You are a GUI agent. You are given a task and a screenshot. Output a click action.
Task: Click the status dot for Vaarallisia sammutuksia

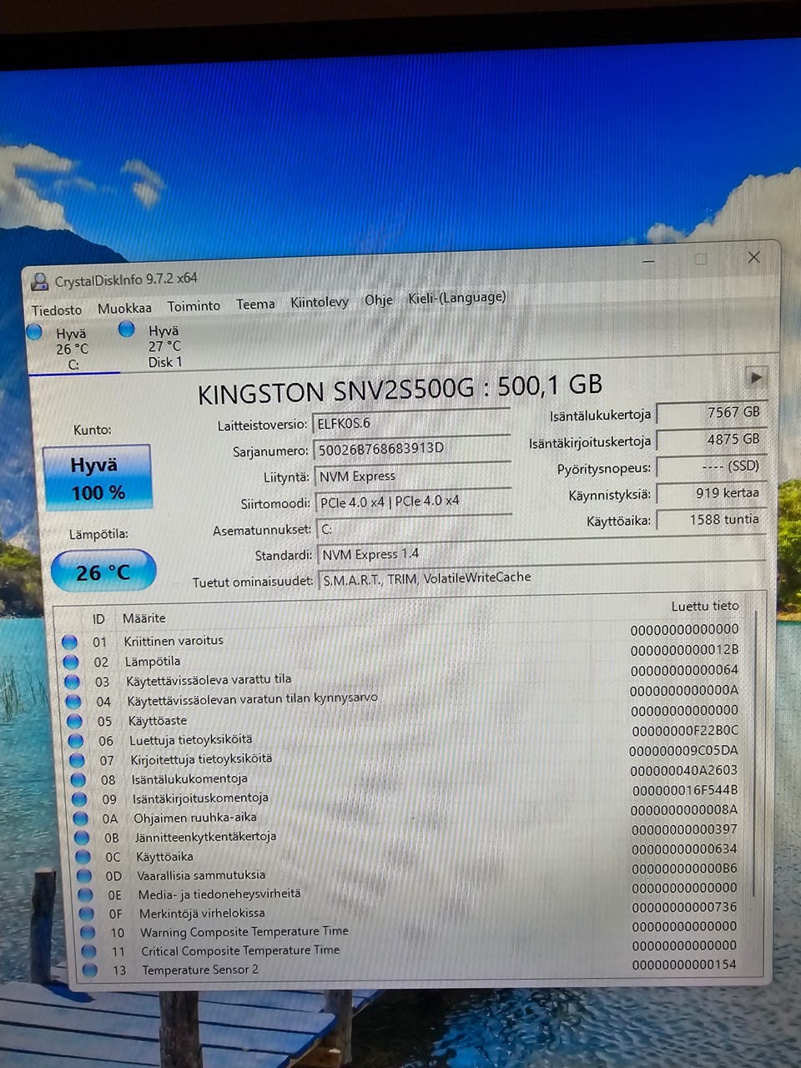coord(84,876)
